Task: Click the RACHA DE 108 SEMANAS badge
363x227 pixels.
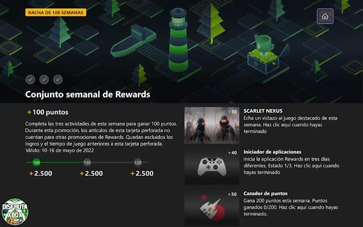Action: click(x=56, y=12)
